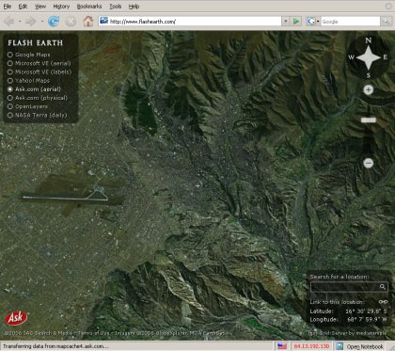Click the Stop loading icon
Viewport: 395px width, 351px height.
(71, 22)
